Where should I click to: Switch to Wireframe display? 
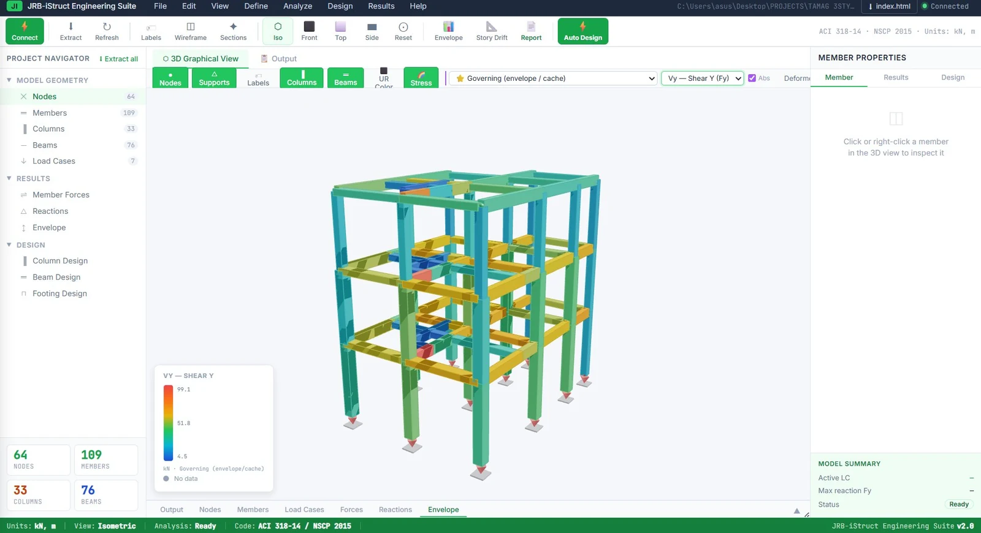tap(191, 31)
